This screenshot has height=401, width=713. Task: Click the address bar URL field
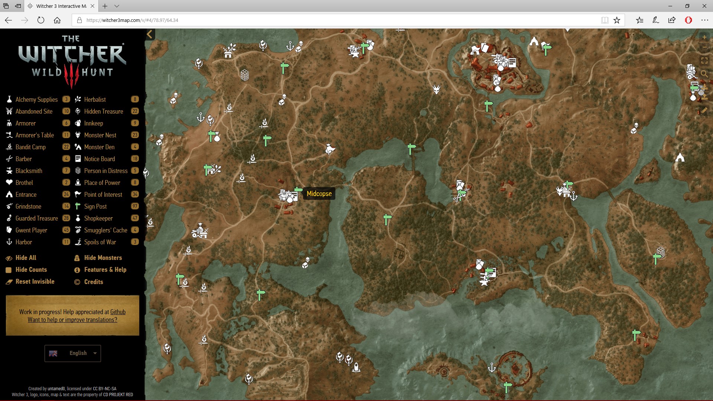(x=334, y=20)
